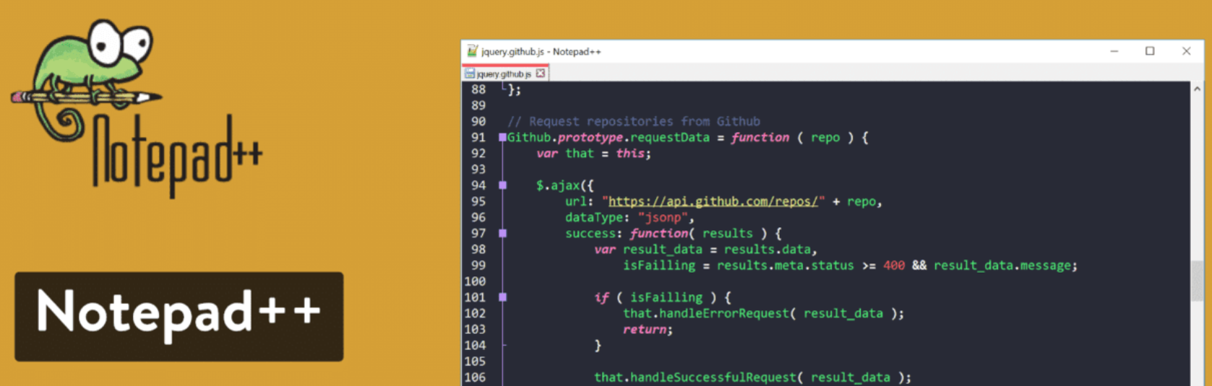Click "isFailling" on line 99

[659, 266]
